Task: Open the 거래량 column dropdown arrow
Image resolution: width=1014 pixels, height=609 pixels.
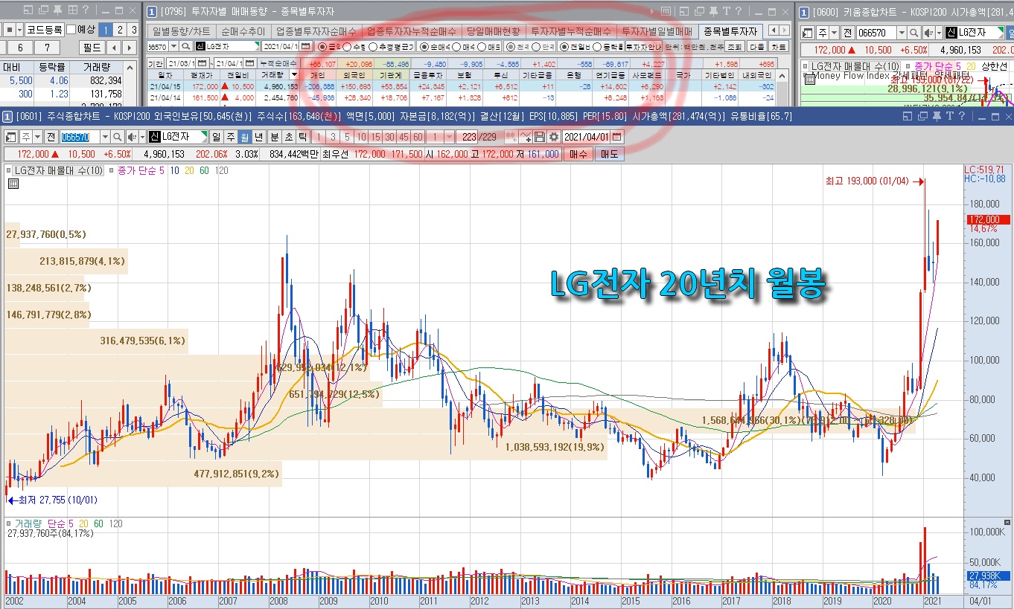Action: point(294,74)
